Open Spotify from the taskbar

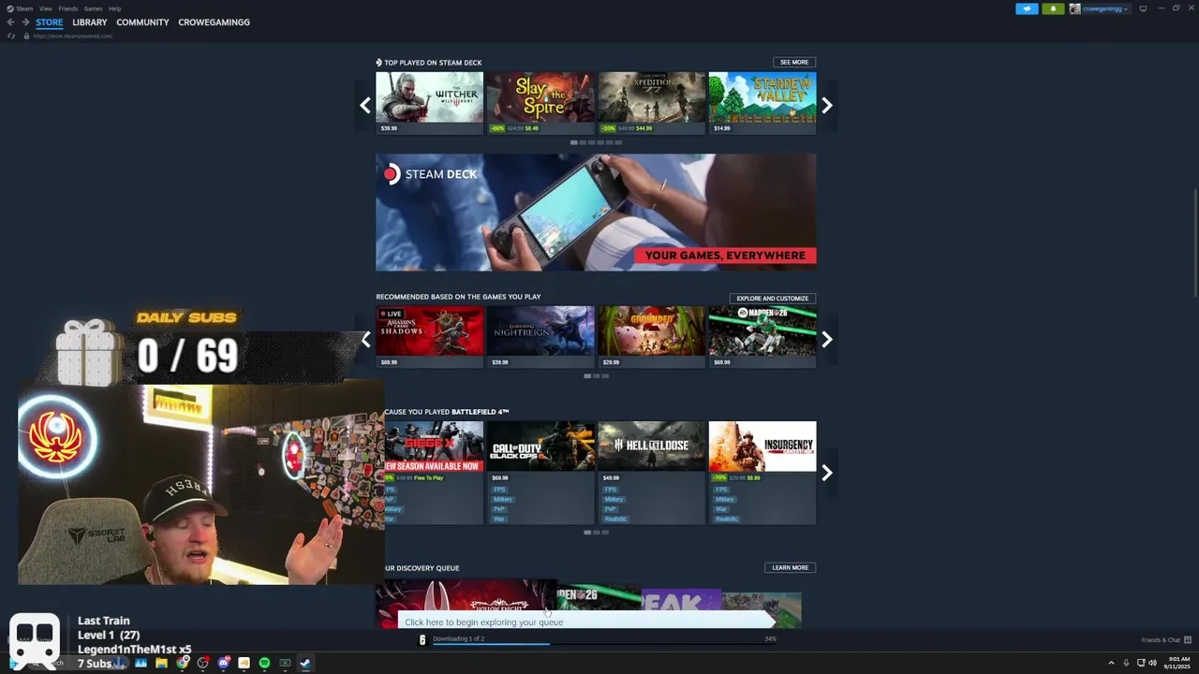pyautogui.click(x=264, y=663)
